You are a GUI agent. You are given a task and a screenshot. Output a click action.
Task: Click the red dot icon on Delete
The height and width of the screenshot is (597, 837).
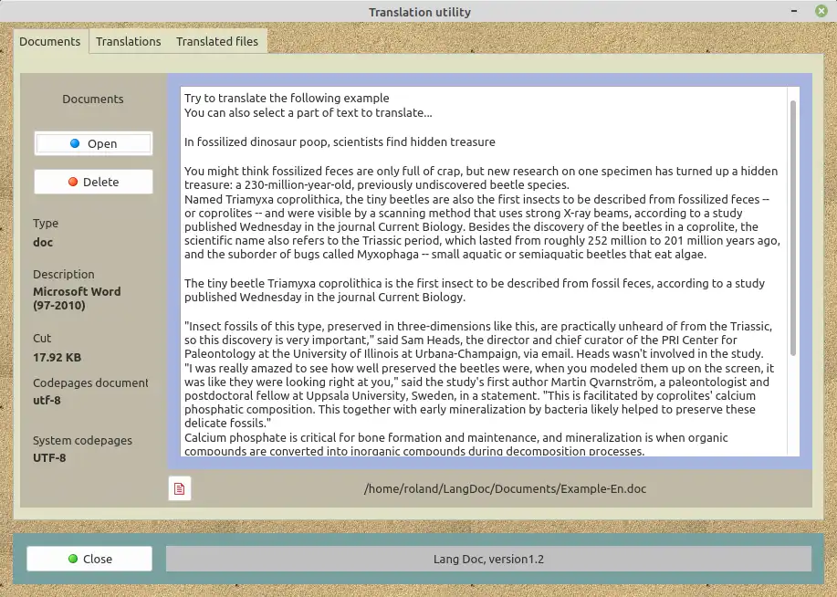(73, 182)
